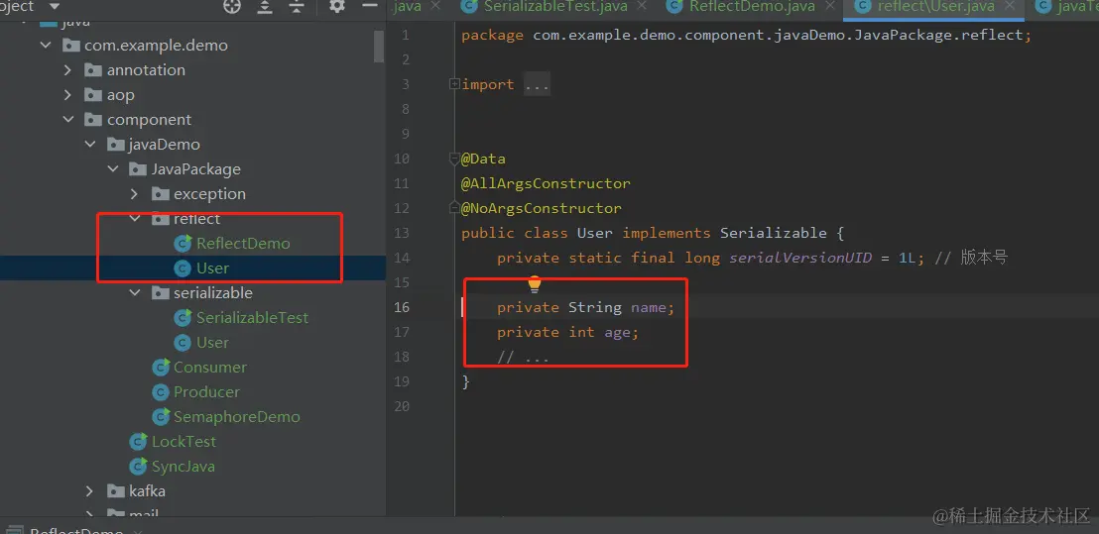Screen dimensions: 1099x534
Task: Place cursor on the age field declaration
Action: [x=567, y=333]
